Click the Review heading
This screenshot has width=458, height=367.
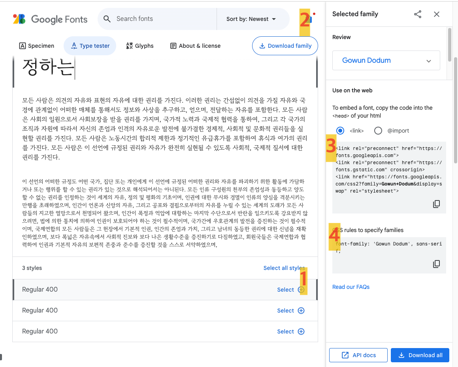pyautogui.click(x=341, y=37)
